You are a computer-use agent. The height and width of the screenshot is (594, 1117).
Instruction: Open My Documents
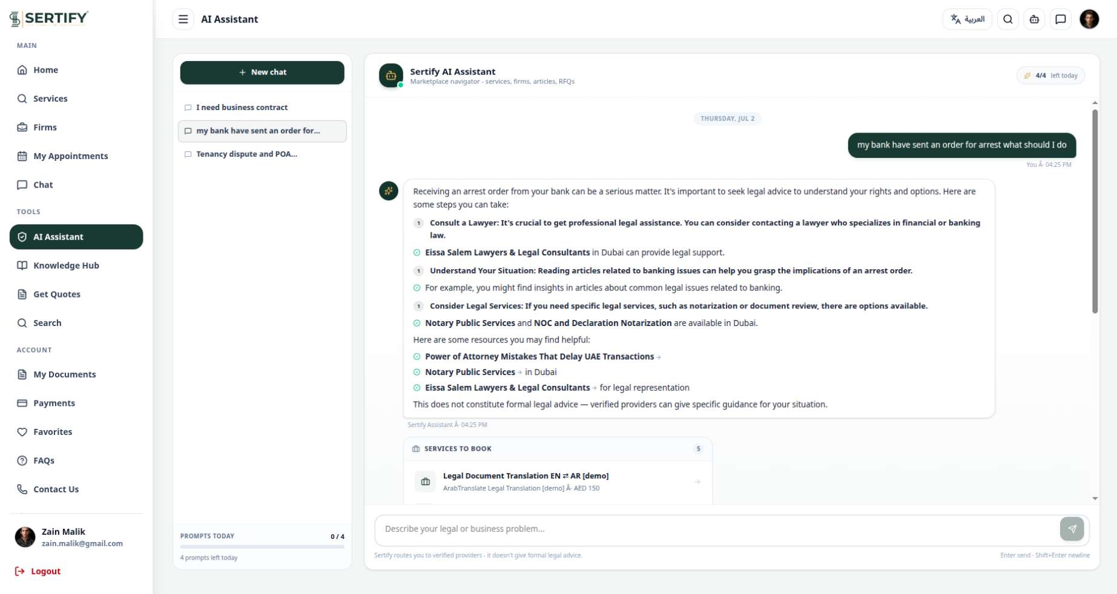click(x=76, y=374)
